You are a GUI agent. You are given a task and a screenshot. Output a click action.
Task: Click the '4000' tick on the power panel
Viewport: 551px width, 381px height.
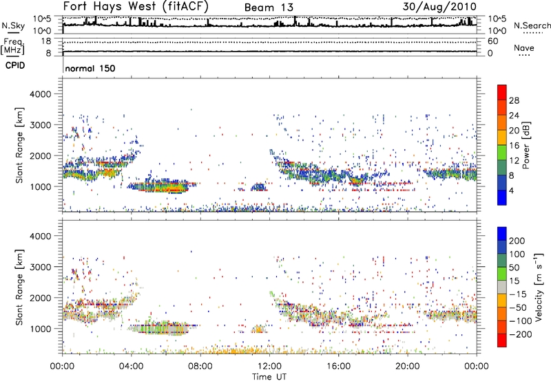(x=41, y=94)
